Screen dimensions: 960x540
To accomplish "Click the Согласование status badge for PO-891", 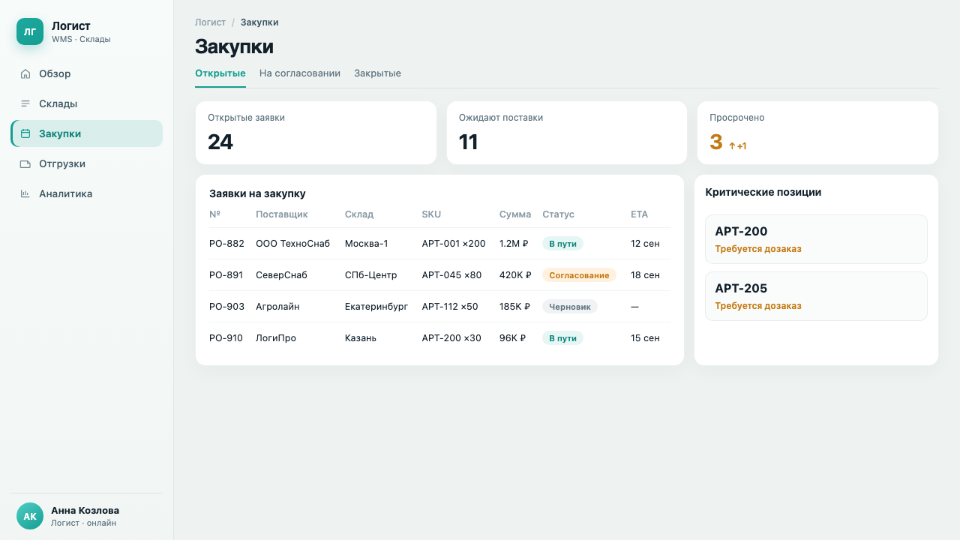I will (x=579, y=275).
